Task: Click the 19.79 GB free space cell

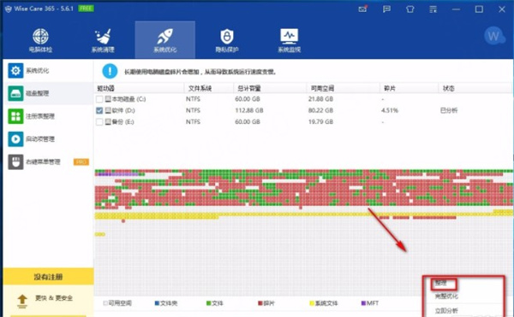Action: tap(320, 122)
